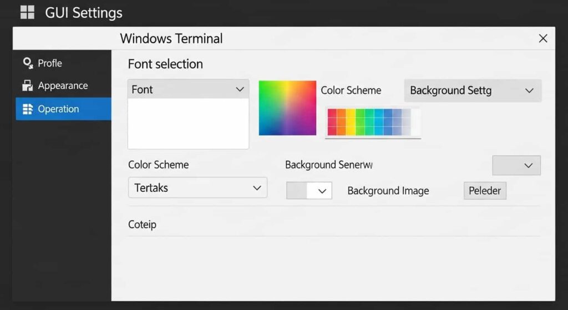
Task: Click the Font selection heading
Action: [x=165, y=64]
